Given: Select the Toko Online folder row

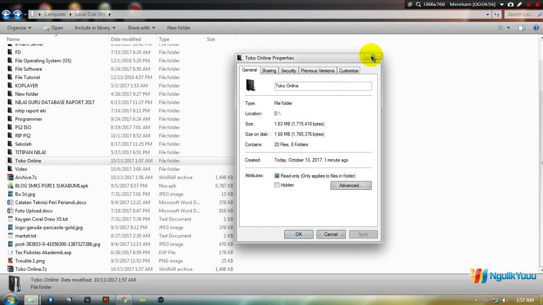Looking at the screenshot, I should 119,161.
